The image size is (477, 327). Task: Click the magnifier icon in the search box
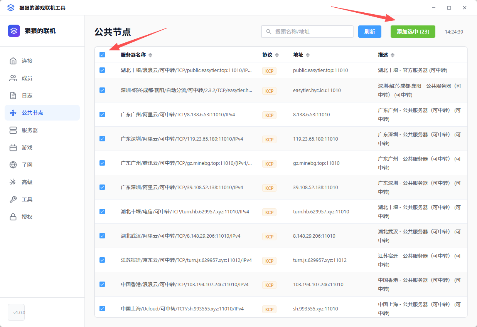click(268, 32)
